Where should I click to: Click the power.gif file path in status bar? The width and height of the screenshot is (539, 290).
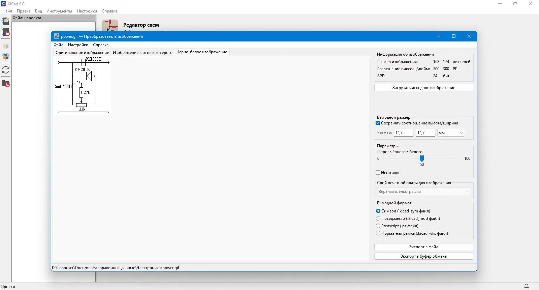(x=116, y=268)
